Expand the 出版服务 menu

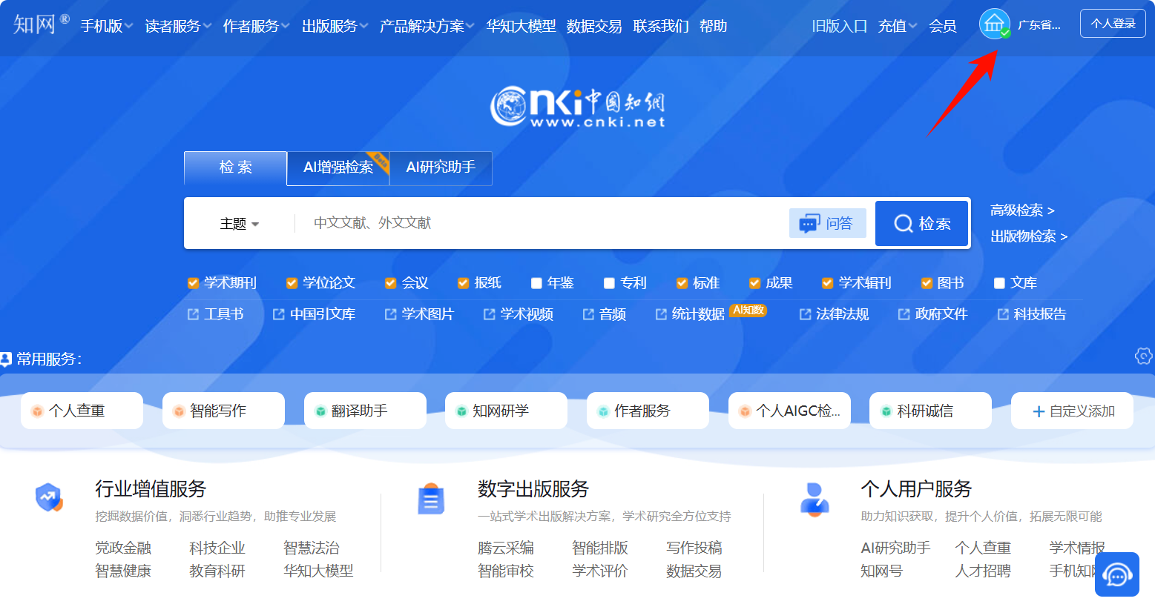tap(335, 26)
